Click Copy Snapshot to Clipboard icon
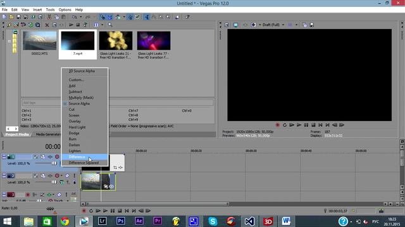 click(x=304, y=25)
